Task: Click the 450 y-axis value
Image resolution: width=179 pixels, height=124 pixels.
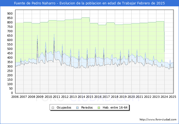Action: coord(10,53)
